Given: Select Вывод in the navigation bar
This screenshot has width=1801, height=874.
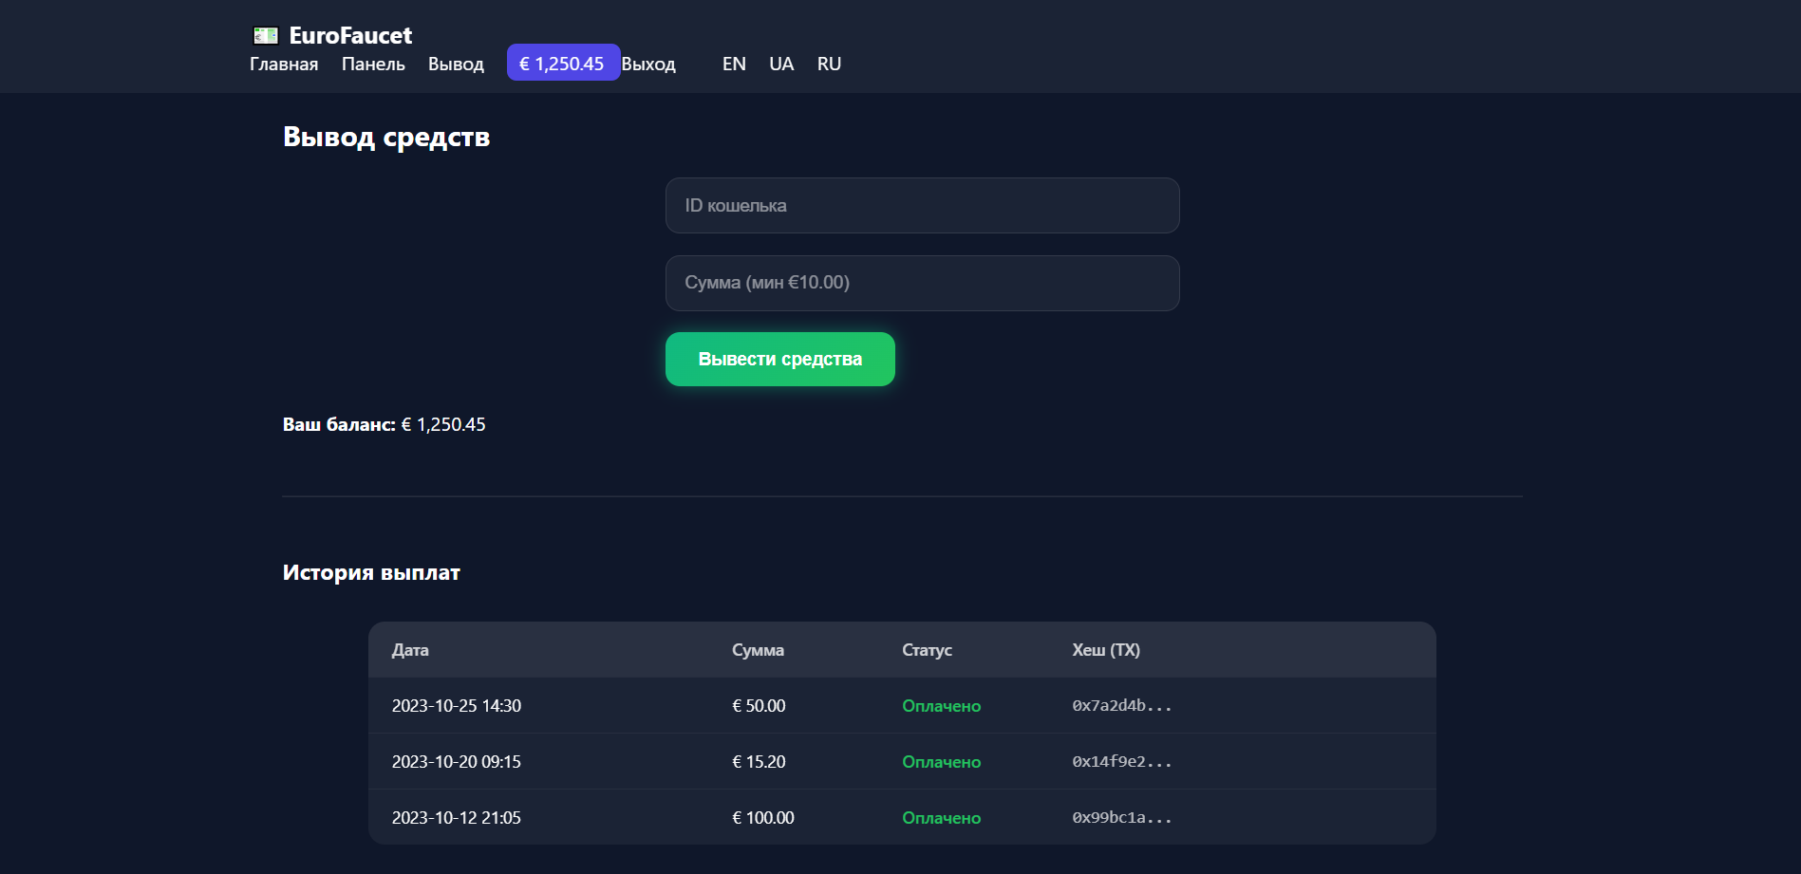Looking at the screenshot, I should coord(456,64).
